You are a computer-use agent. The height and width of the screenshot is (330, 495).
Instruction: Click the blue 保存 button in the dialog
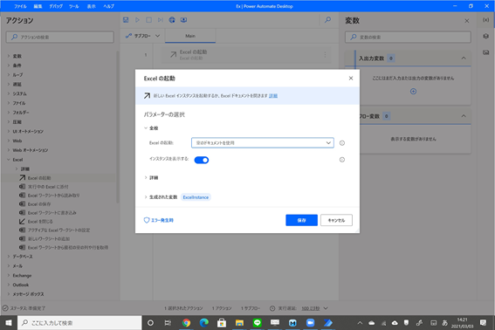tap(301, 220)
